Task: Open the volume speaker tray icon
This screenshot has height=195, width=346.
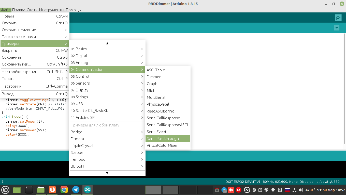Action: point(301,190)
